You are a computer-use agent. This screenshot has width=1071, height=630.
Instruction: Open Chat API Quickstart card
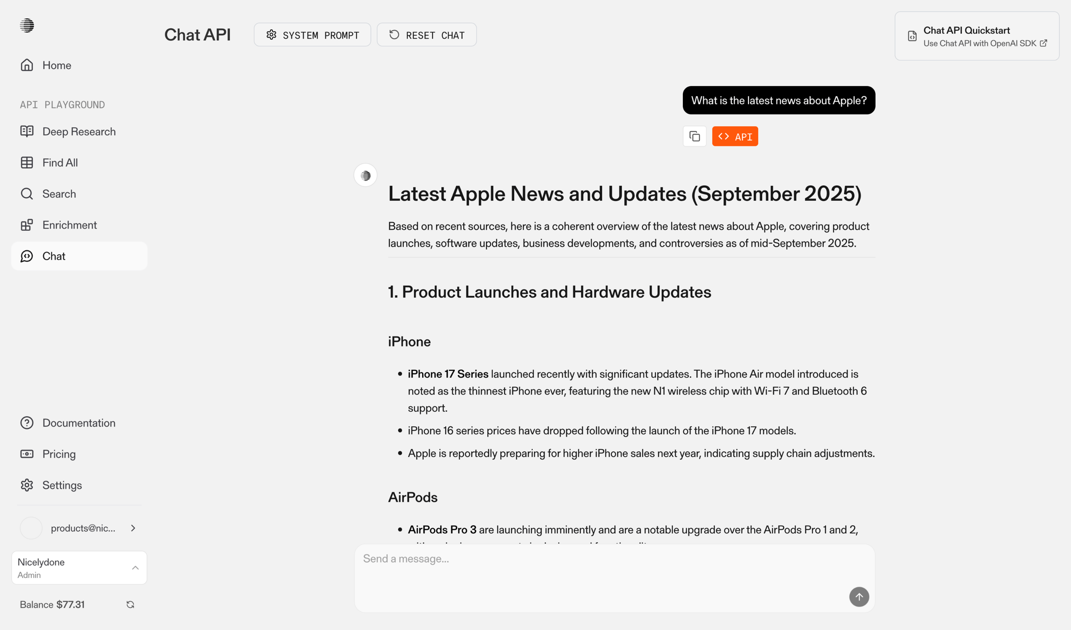pyautogui.click(x=977, y=36)
